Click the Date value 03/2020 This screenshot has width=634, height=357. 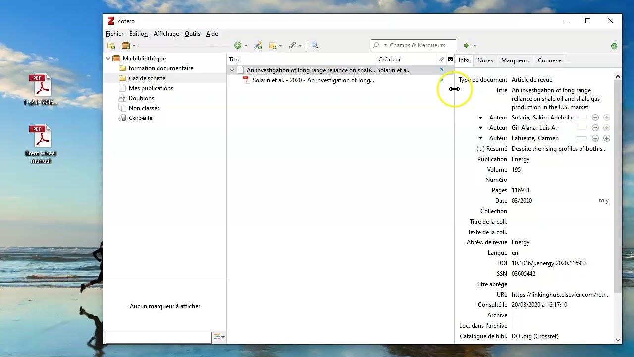(x=522, y=201)
